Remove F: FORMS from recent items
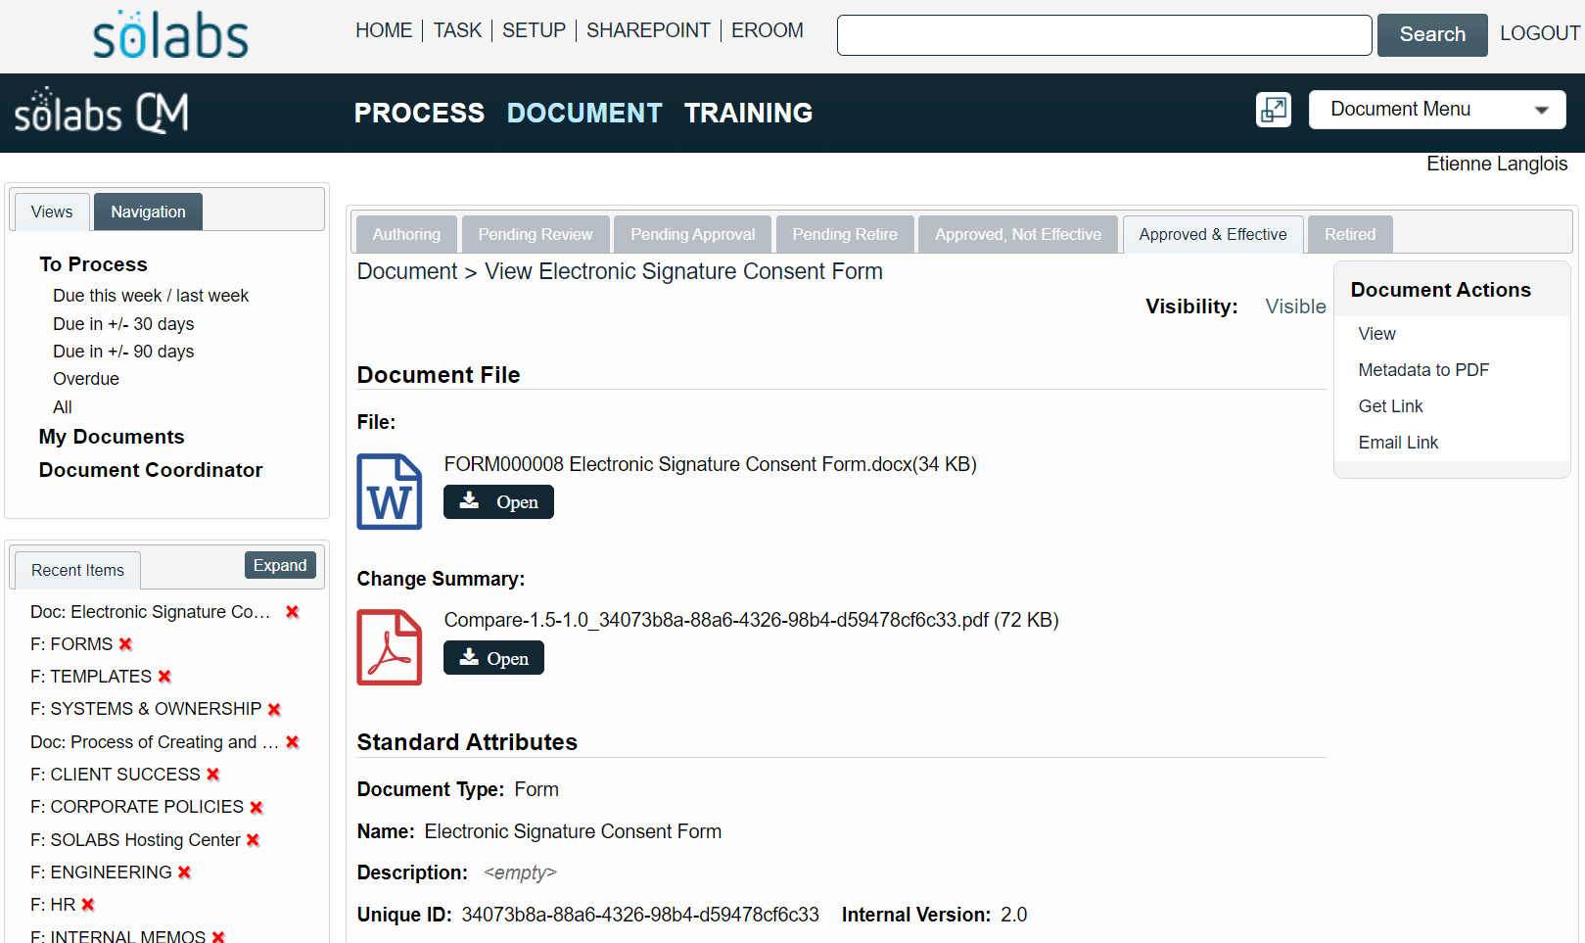This screenshot has width=1585, height=943. (x=125, y=644)
